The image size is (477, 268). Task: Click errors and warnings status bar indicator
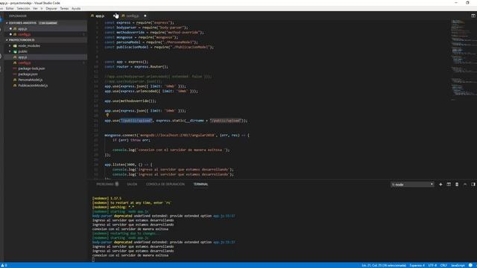4,265
